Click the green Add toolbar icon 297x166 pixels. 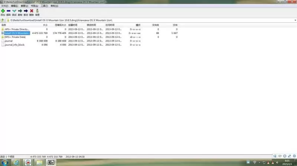tap(3, 11)
